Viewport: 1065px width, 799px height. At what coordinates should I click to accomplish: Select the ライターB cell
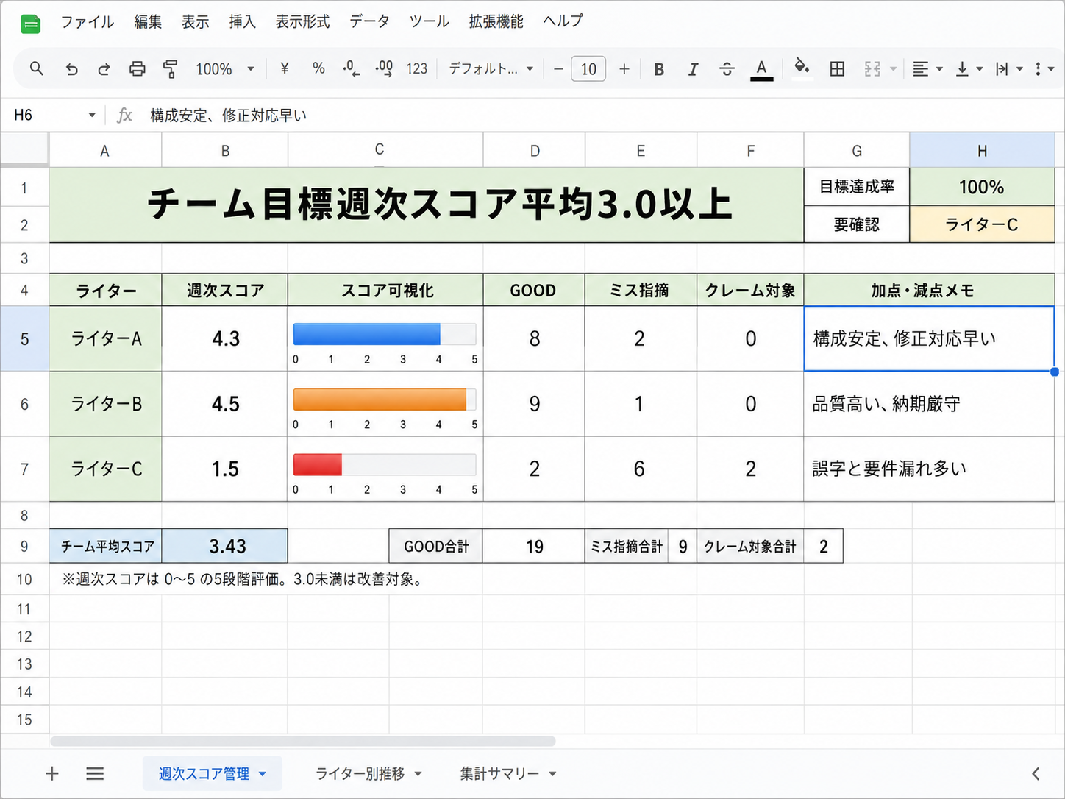coord(106,404)
